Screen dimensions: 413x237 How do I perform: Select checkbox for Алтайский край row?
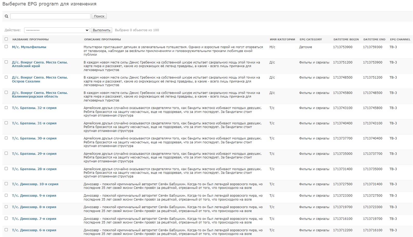pos(6,62)
